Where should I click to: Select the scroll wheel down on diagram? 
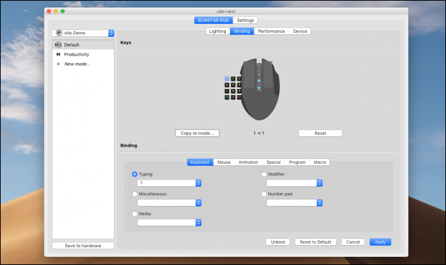[259, 75]
